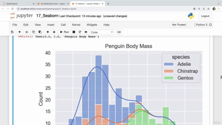Restart the kernel with circular arrow icon
This screenshot has width=222, height=125.
[80, 32]
